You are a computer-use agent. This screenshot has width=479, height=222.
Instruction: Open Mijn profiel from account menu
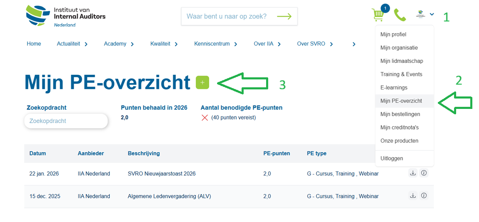coord(393,35)
